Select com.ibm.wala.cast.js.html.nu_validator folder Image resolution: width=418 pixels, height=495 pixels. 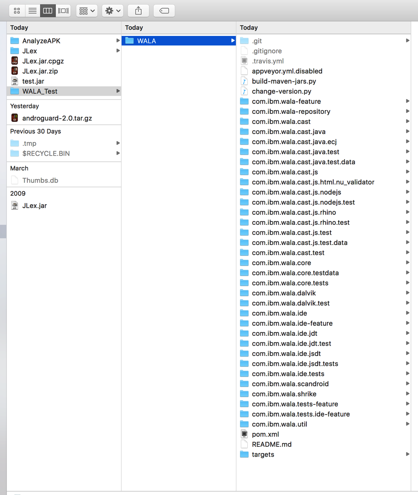point(313,182)
